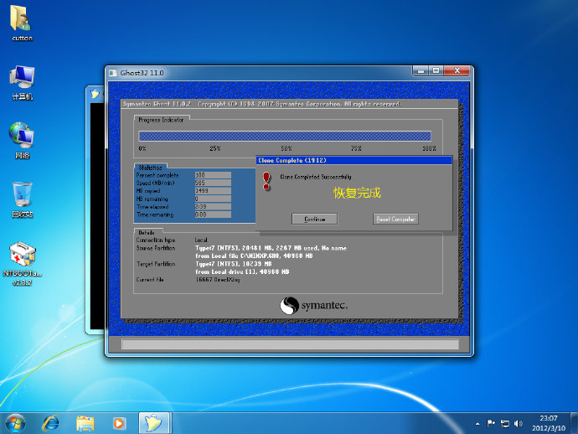Click the Time remaining value 0:00
This screenshot has height=434, width=578.
point(213,214)
